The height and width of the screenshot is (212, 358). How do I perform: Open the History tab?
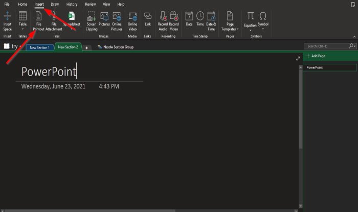pos(72,4)
